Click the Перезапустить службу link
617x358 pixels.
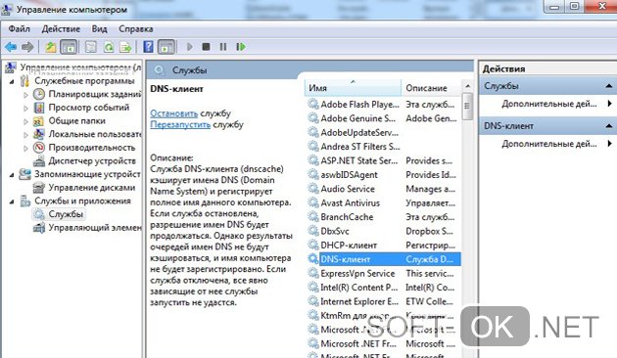click(180, 125)
